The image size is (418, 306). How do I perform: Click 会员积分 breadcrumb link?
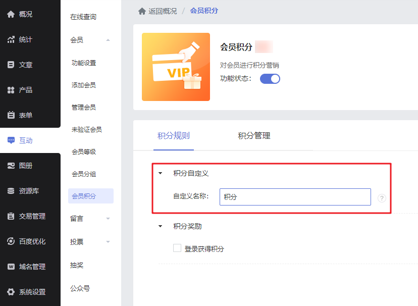[204, 11]
